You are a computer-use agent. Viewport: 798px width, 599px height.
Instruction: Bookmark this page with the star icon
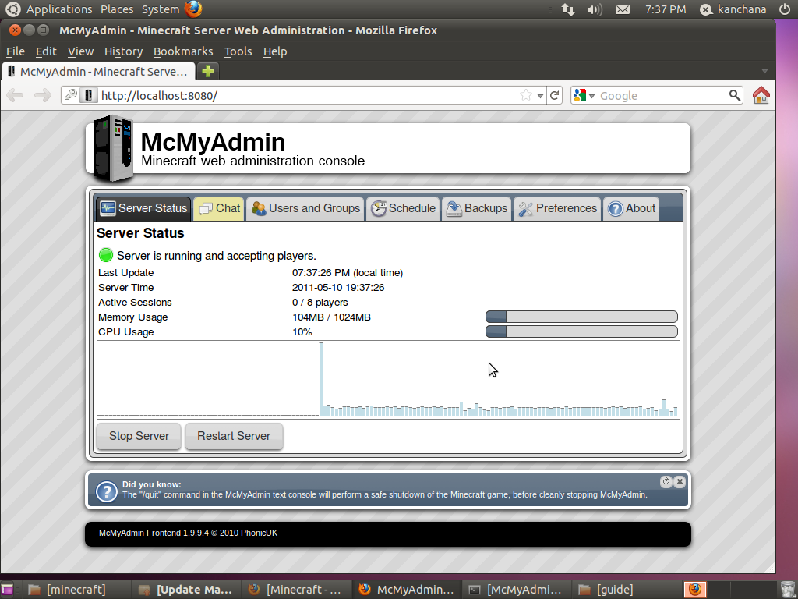[x=526, y=95]
